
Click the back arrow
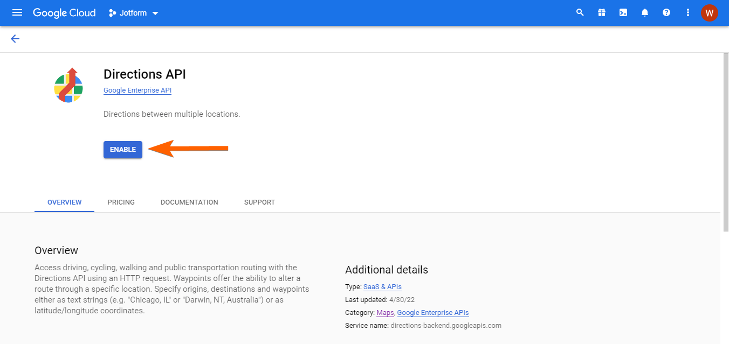15,39
